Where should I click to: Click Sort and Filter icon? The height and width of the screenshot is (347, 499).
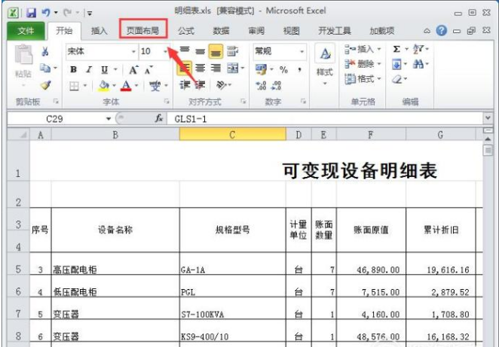418,49
